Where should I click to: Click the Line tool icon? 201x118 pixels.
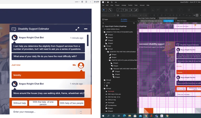point(118,10)
